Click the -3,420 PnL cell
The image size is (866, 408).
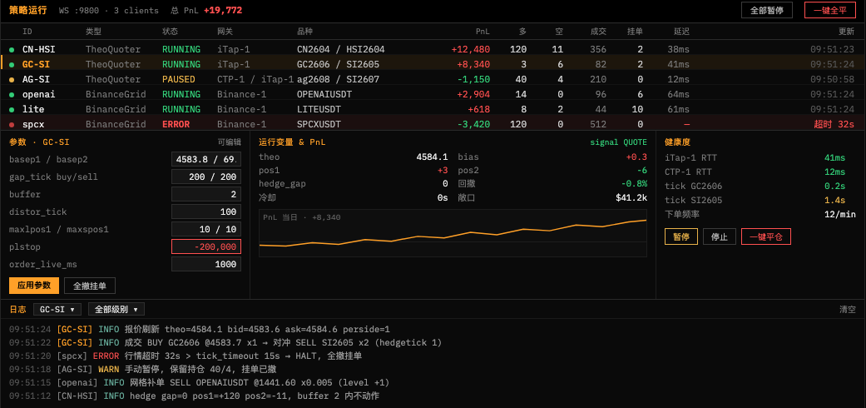coord(473,124)
